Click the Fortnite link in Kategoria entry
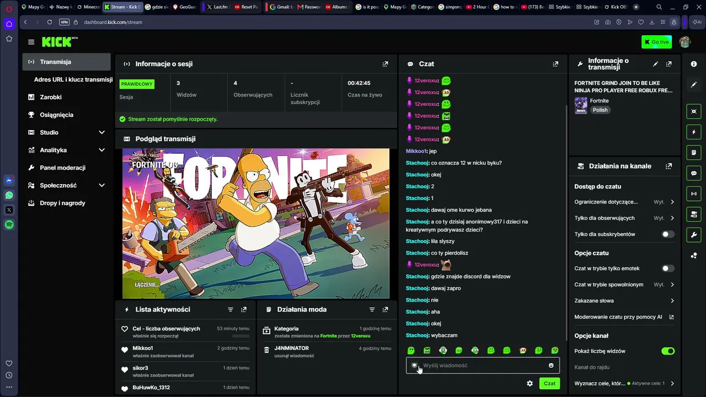 [x=328, y=336]
